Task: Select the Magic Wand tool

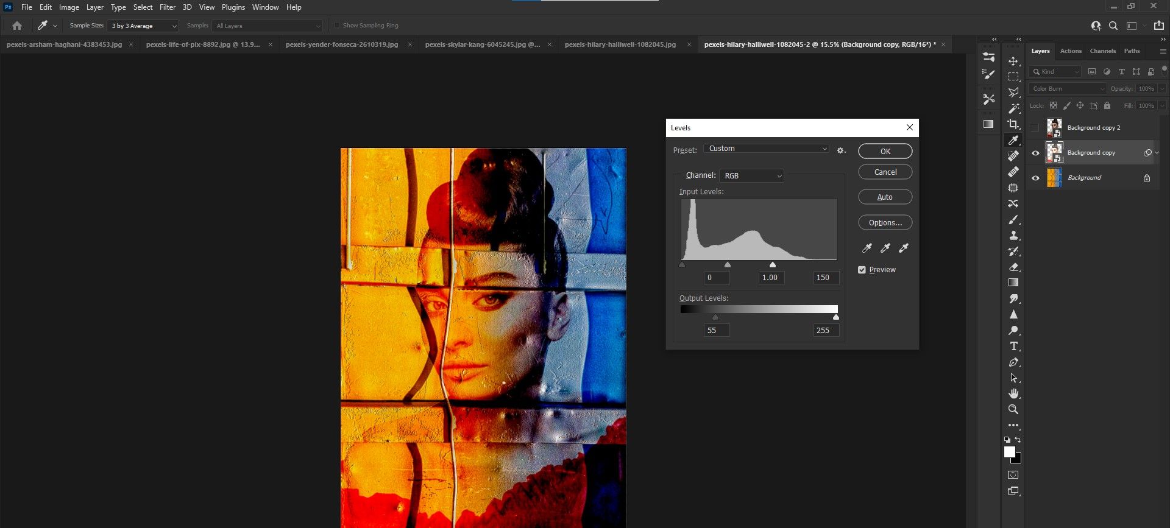Action: [1013, 108]
